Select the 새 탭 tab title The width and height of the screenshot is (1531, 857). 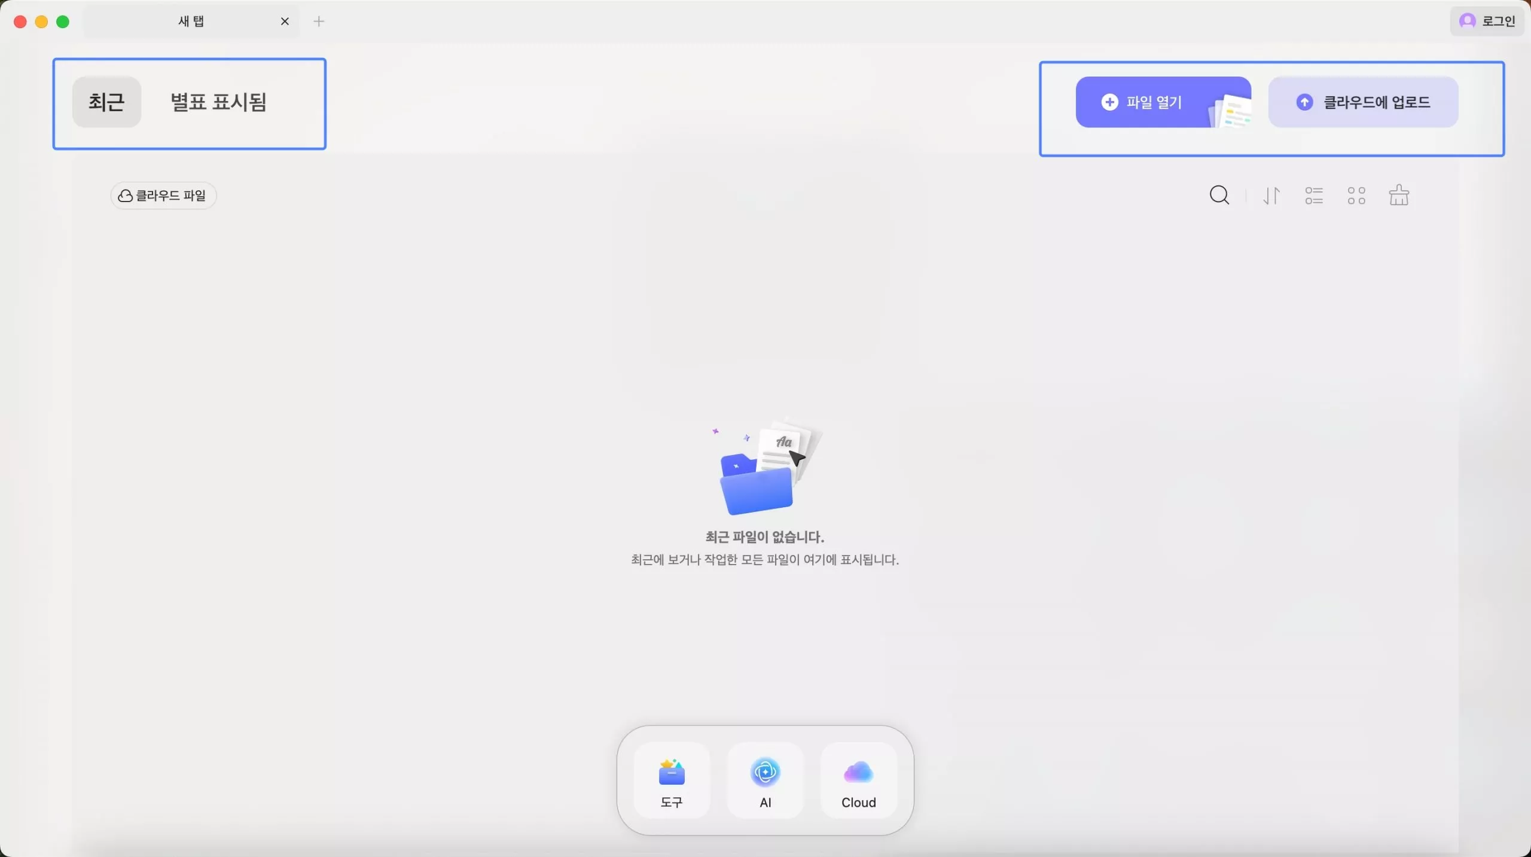point(191,22)
